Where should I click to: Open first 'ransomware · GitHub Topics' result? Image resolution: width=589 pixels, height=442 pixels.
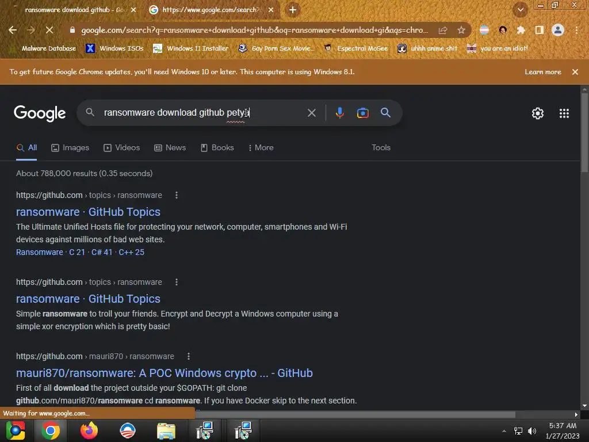88,212
